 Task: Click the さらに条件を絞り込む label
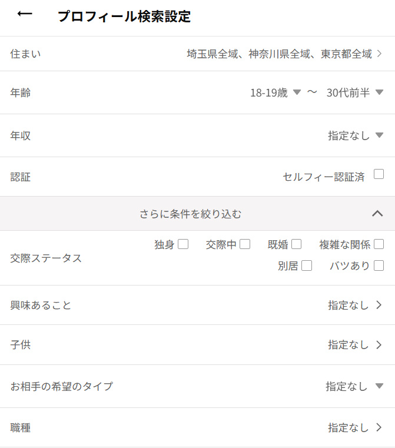[x=190, y=214]
